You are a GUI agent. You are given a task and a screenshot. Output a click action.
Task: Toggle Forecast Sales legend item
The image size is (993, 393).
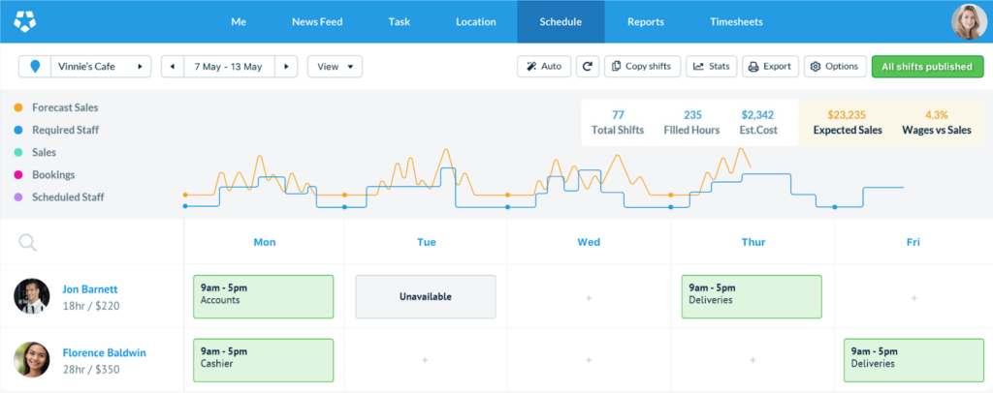pyautogui.click(x=56, y=107)
